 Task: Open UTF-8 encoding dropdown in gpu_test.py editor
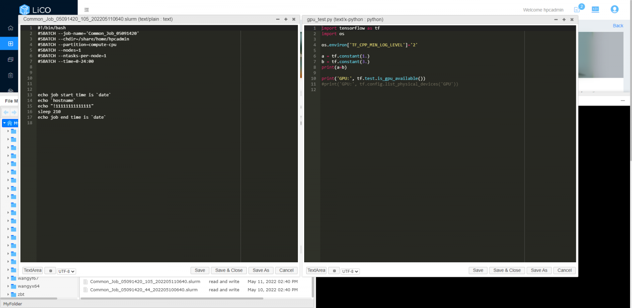click(x=350, y=271)
